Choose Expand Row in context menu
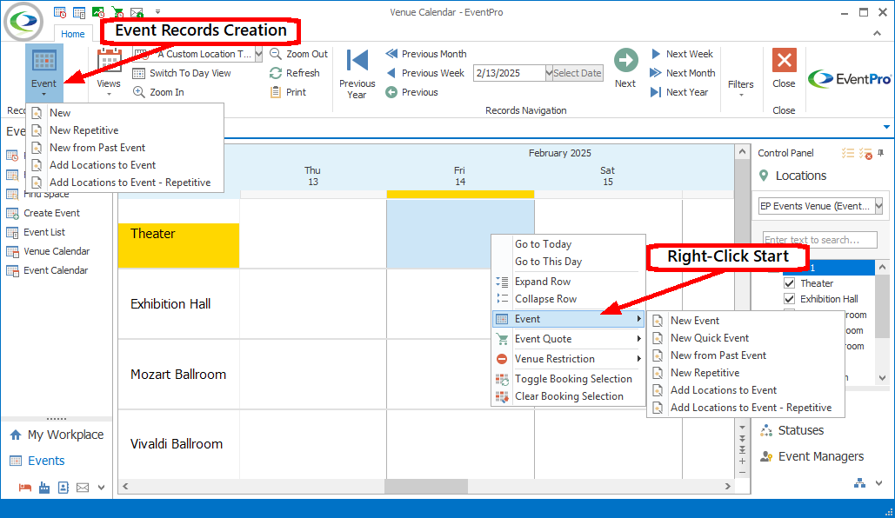Viewport: 895px width, 518px height. pyautogui.click(x=569, y=282)
